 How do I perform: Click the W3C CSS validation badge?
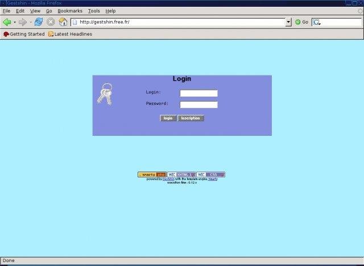tap(211, 174)
